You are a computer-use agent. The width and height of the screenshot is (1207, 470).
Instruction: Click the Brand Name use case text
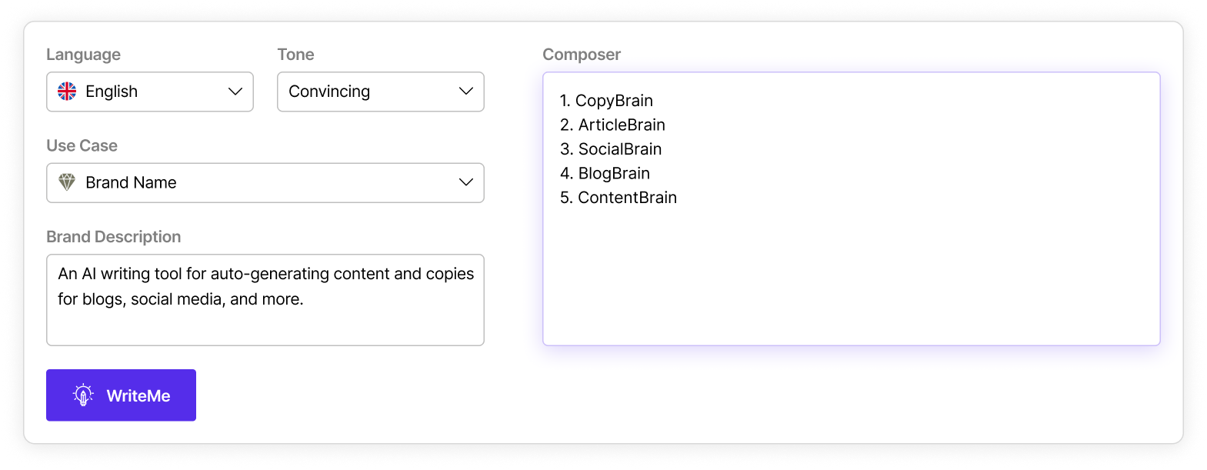[131, 182]
